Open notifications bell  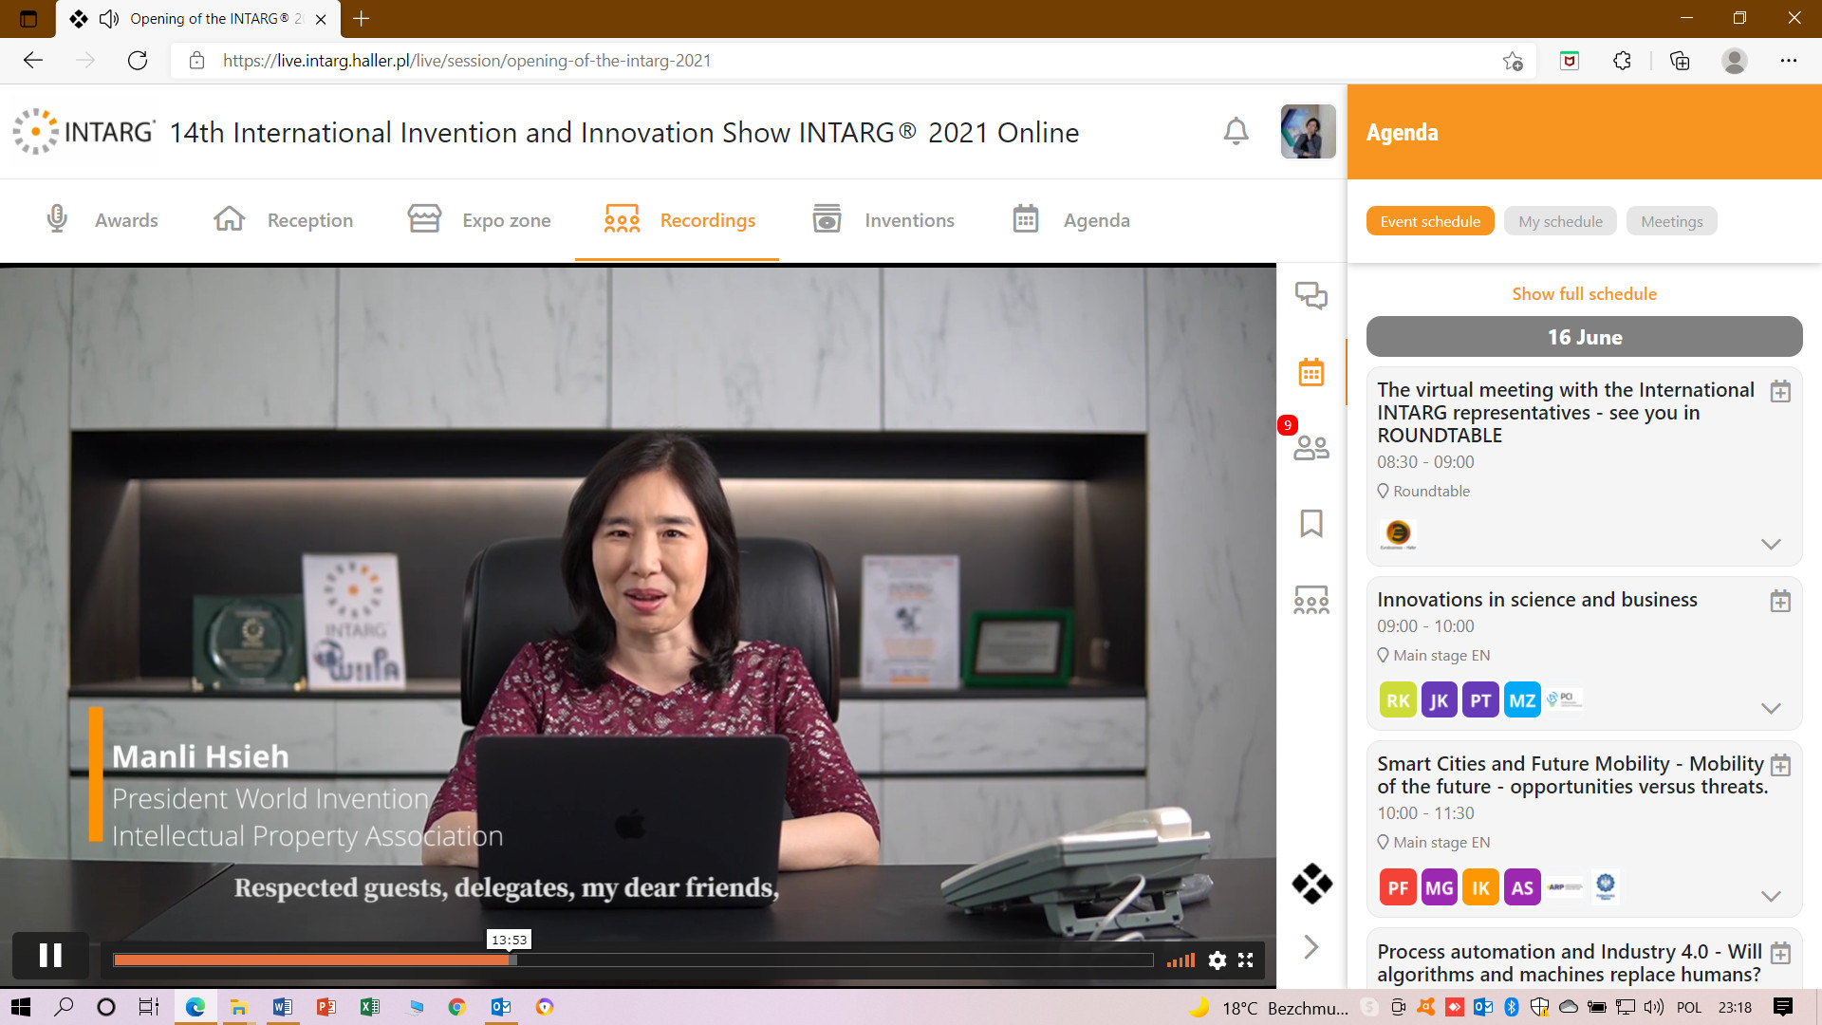1236,131
